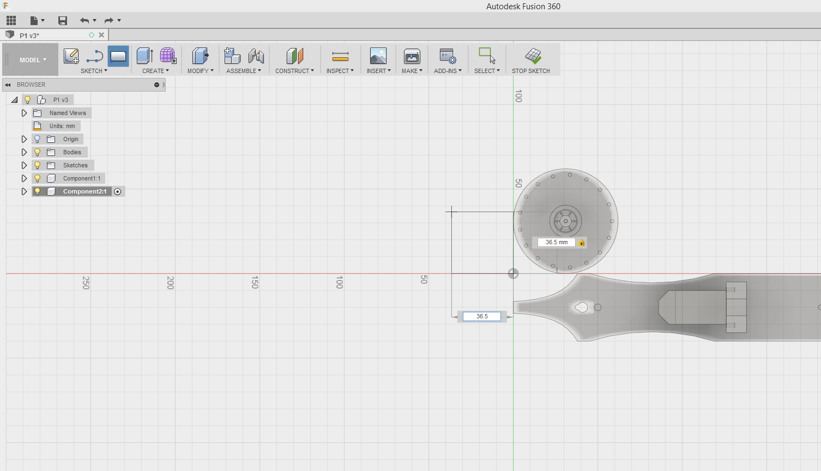
Task: Click the 36.5 dimension input field
Action: (482, 316)
